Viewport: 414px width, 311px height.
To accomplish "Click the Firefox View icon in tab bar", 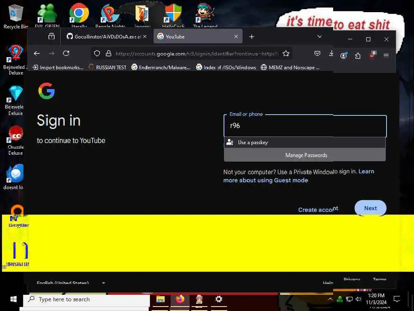I will tap(51, 36).
